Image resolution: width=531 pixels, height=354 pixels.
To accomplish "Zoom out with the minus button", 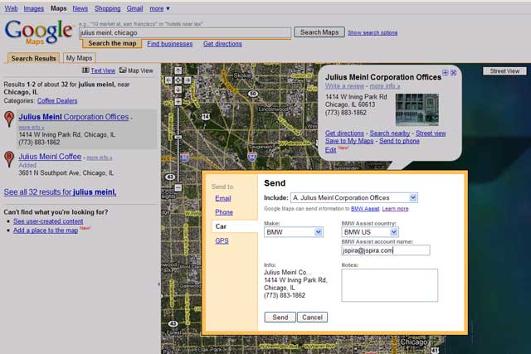I will [x=178, y=187].
